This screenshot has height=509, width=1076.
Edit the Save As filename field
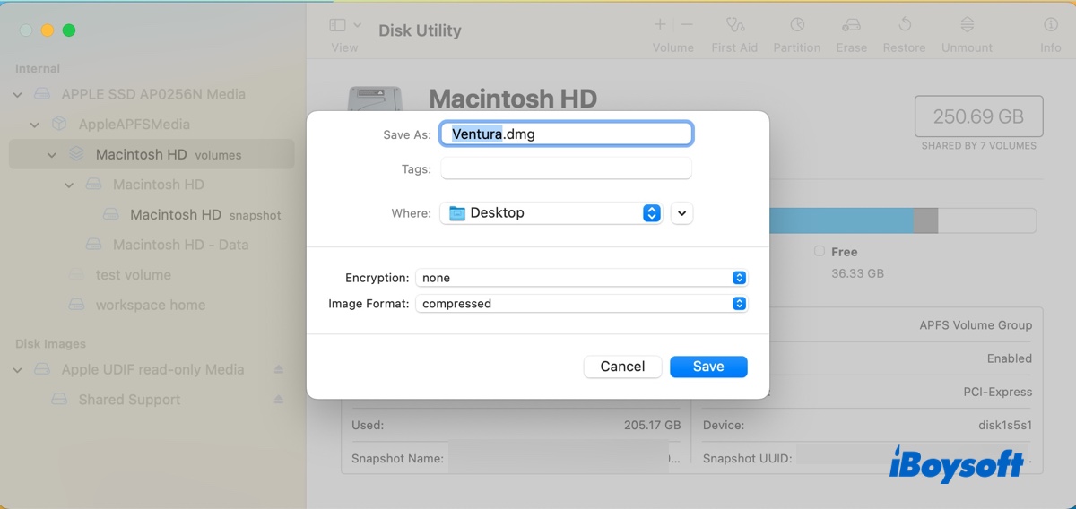pyautogui.click(x=566, y=134)
